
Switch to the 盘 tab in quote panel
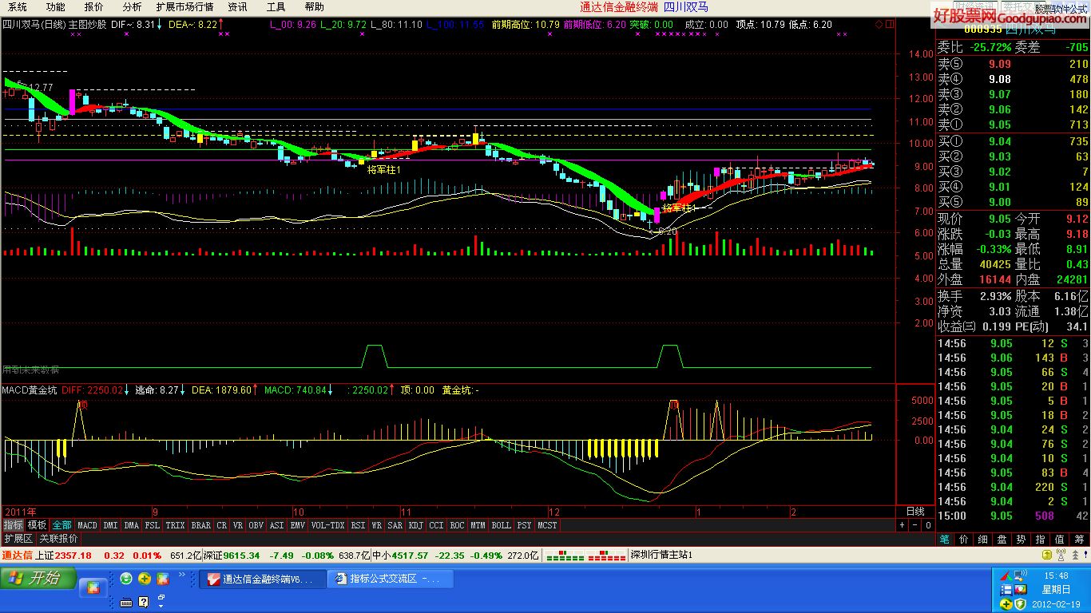pyautogui.click(x=1002, y=540)
